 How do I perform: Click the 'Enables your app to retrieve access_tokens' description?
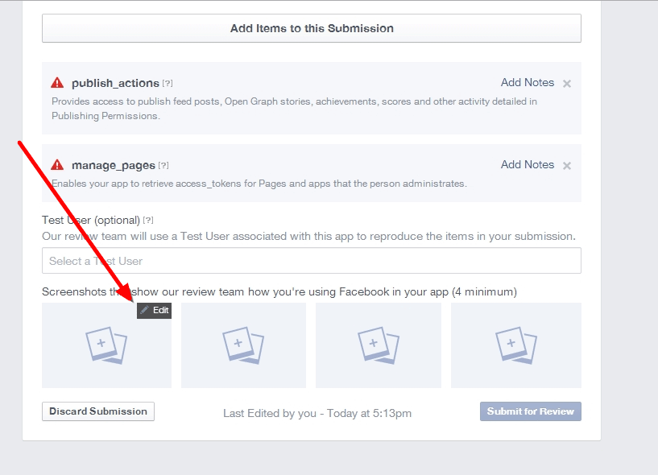(259, 184)
